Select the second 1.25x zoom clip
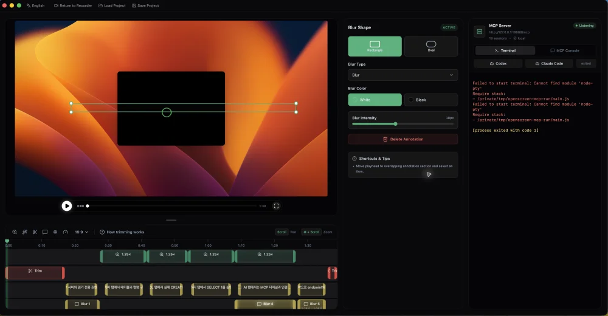The image size is (608, 316). (x=167, y=256)
